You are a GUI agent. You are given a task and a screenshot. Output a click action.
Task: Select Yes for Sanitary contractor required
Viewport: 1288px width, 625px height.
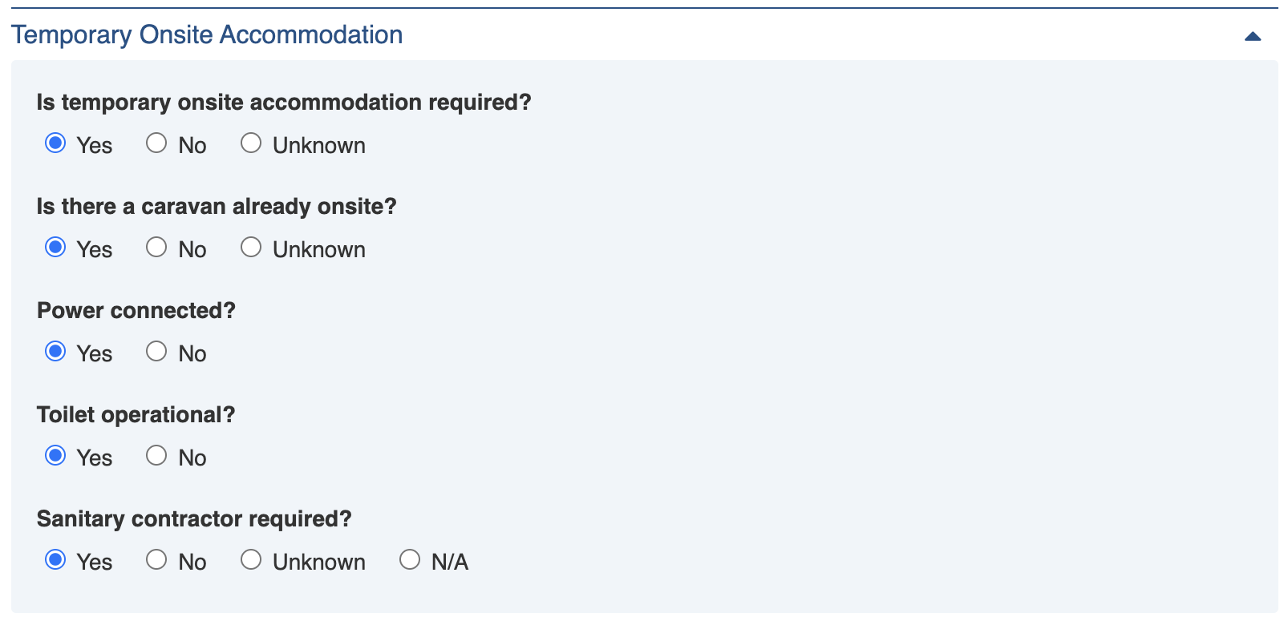point(55,560)
